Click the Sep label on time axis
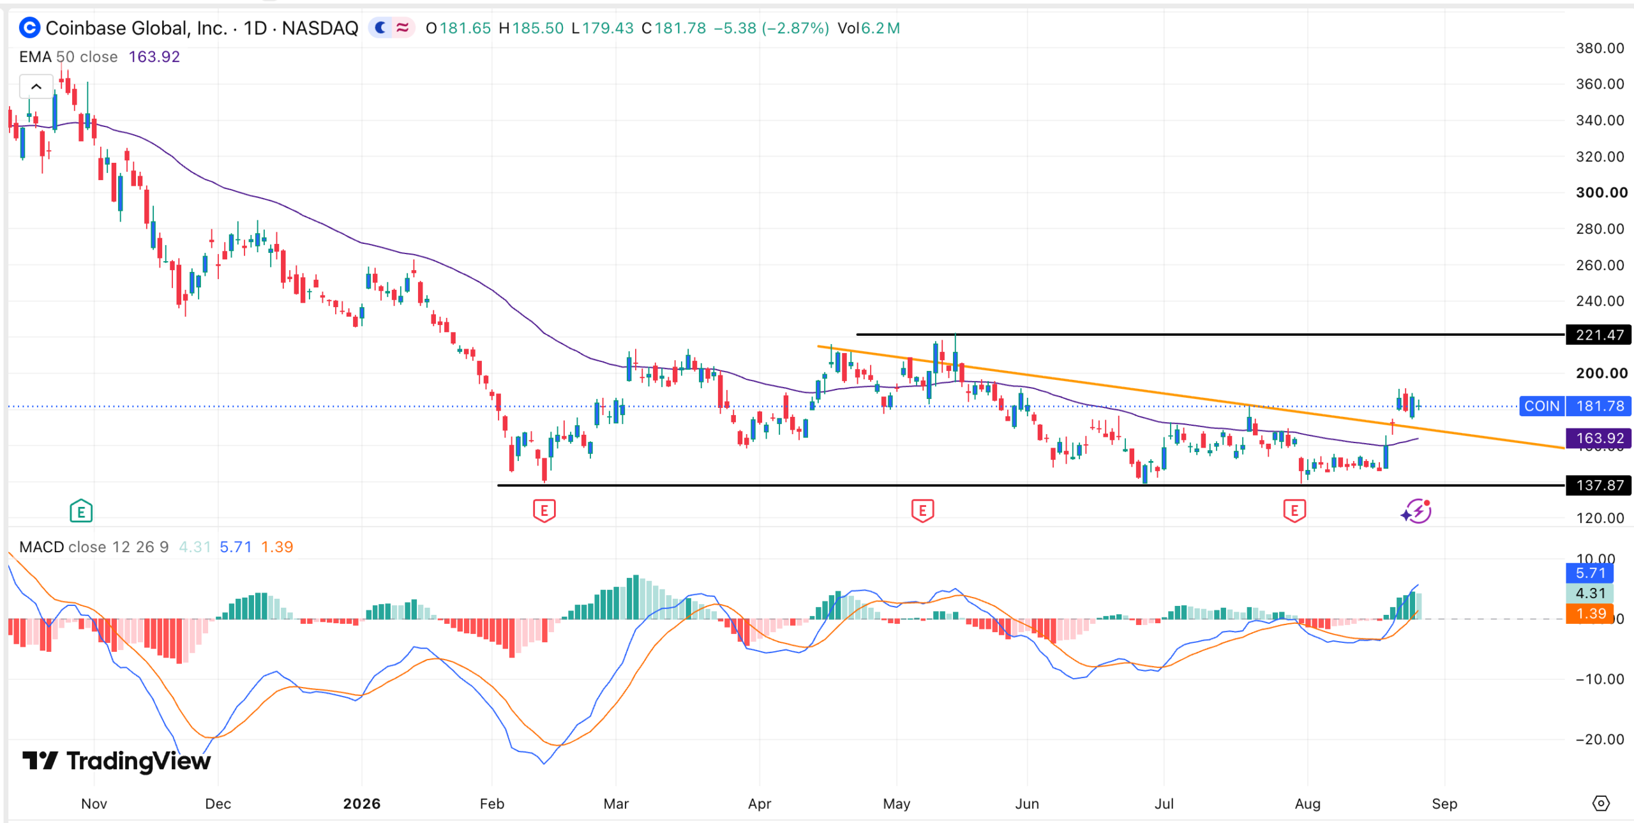The width and height of the screenshot is (1634, 823). (x=1444, y=804)
